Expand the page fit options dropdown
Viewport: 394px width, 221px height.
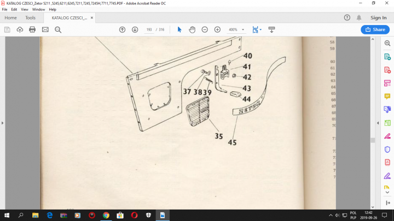coord(261,29)
